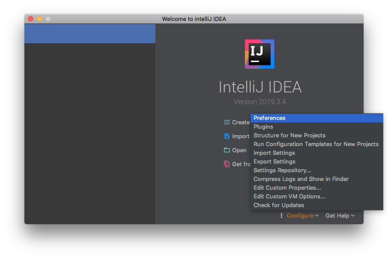Open Settings Repository menu entry
The image size is (388, 259).
pos(282,170)
